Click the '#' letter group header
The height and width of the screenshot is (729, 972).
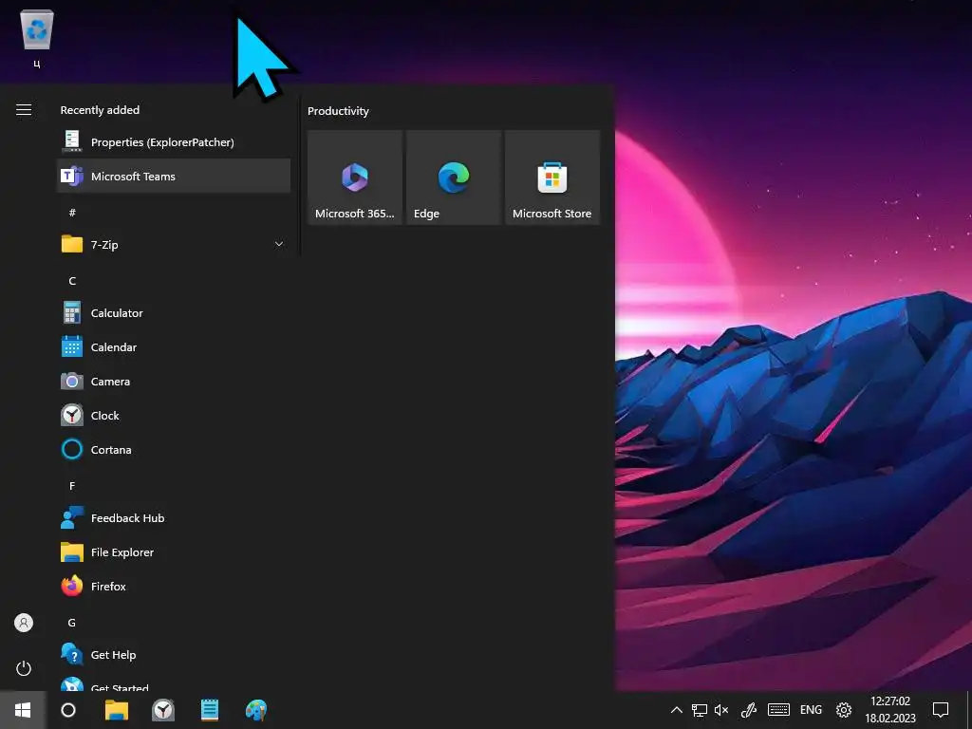(72, 213)
